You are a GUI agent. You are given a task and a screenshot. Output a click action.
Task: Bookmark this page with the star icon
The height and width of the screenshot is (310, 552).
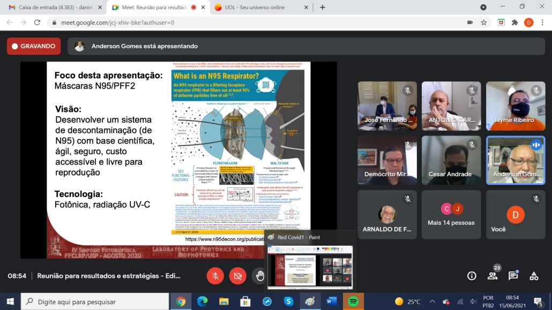(484, 22)
